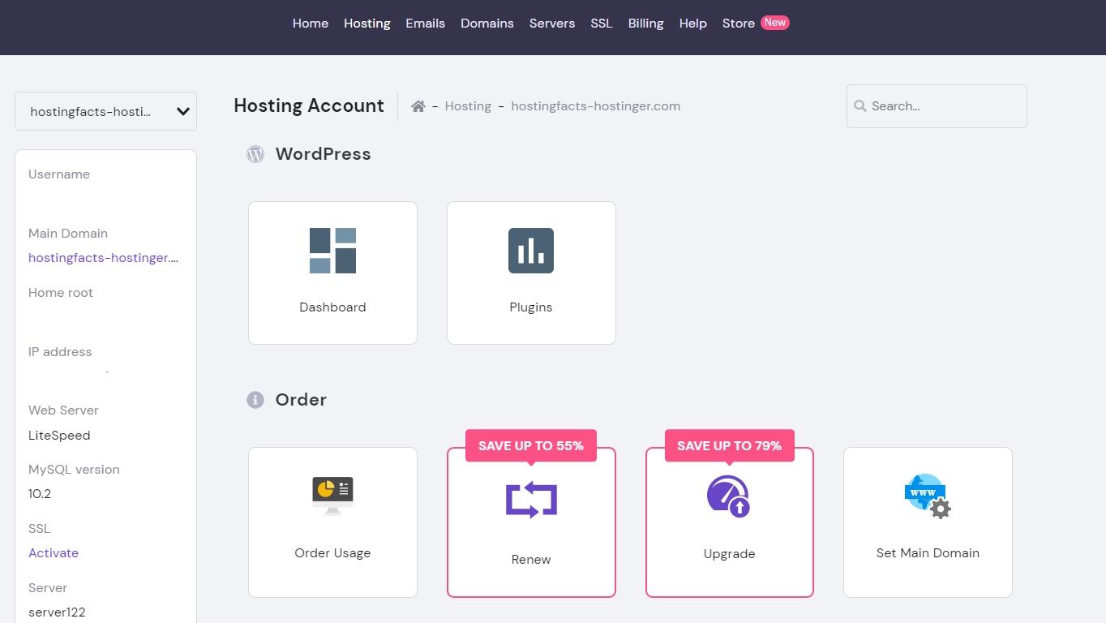
Task: Open the main domain link in sidebar
Action: tap(104, 258)
